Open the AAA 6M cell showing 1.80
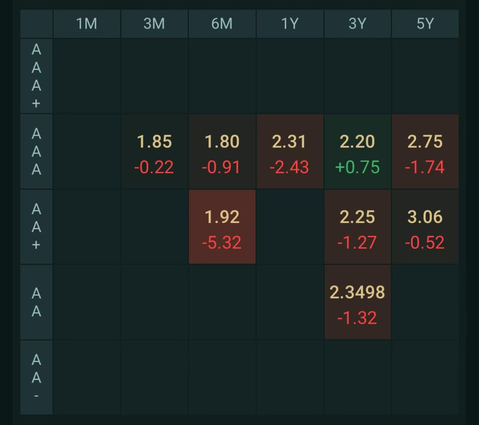 click(x=222, y=152)
